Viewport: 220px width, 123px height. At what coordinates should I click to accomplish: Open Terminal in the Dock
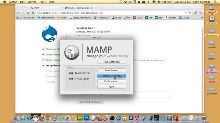(x=112, y=118)
